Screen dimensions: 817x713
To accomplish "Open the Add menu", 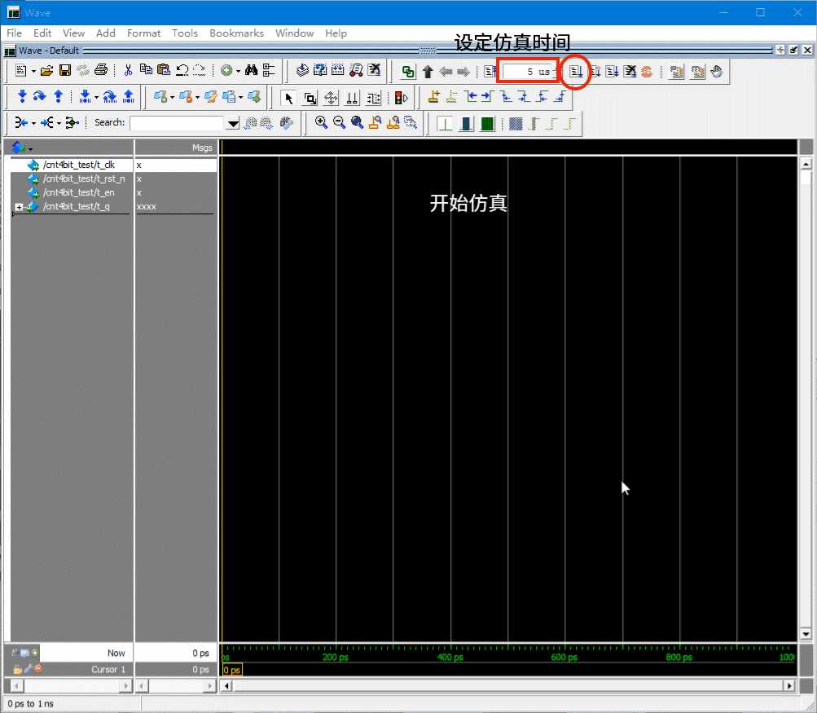I will click(105, 33).
